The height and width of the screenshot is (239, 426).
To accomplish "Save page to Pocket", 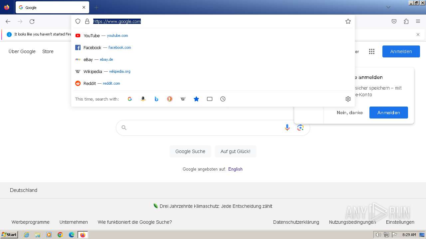I will (394, 21).
